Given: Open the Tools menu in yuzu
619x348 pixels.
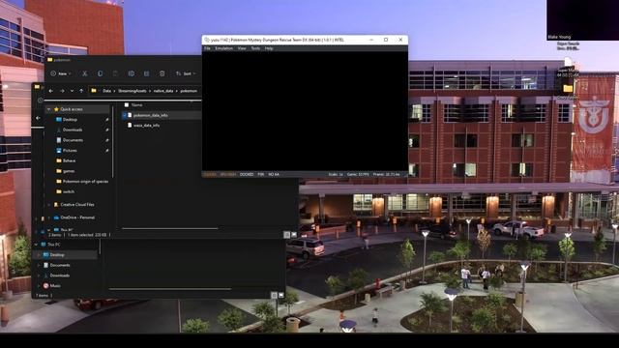Looking at the screenshot, I should pyautogui.click(x=255, y=48).
